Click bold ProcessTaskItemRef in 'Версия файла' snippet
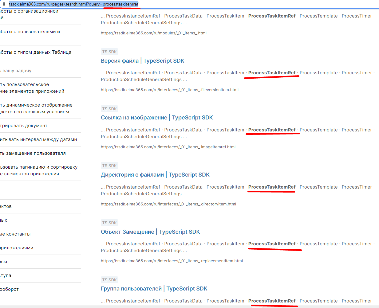The width and height of the screenshot is (379, 308). 272,73
